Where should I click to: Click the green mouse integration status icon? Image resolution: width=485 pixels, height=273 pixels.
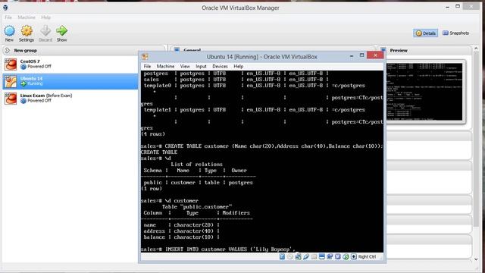(x=346, y=256)
